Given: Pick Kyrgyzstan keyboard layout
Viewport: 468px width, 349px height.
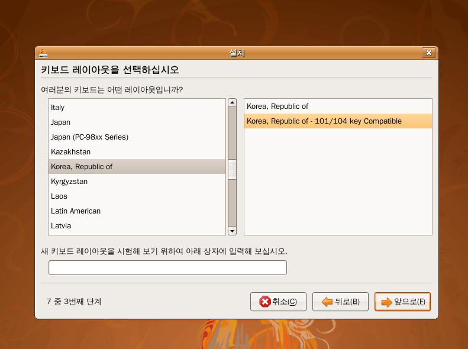Looking at the screenshot, I should coord(137,182).
